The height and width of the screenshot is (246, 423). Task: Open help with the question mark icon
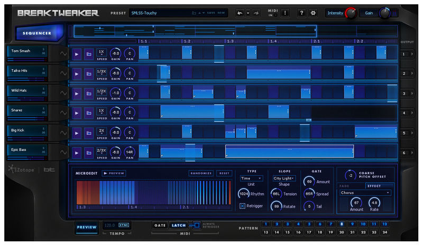(301, 13)
